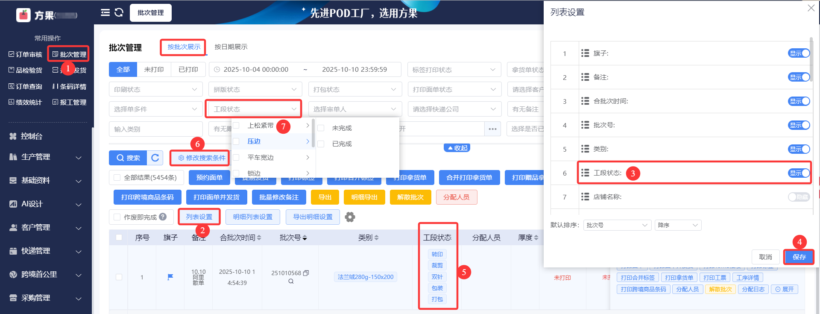This screenshot has height=314, width=820.
Task: Select the 已打印 filter tab
Action: click(188, 70)
